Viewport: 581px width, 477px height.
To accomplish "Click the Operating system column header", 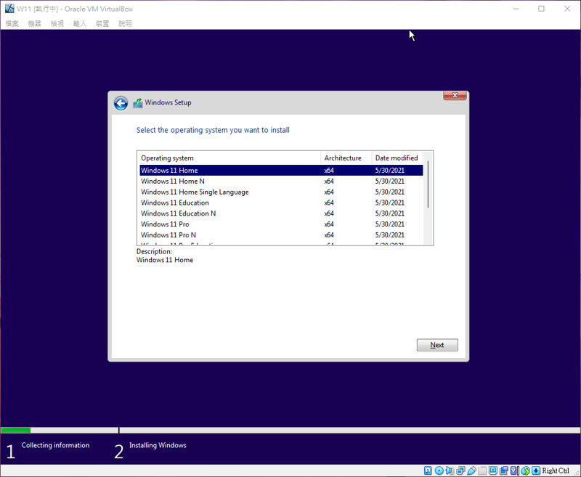I will coord(229,158).
